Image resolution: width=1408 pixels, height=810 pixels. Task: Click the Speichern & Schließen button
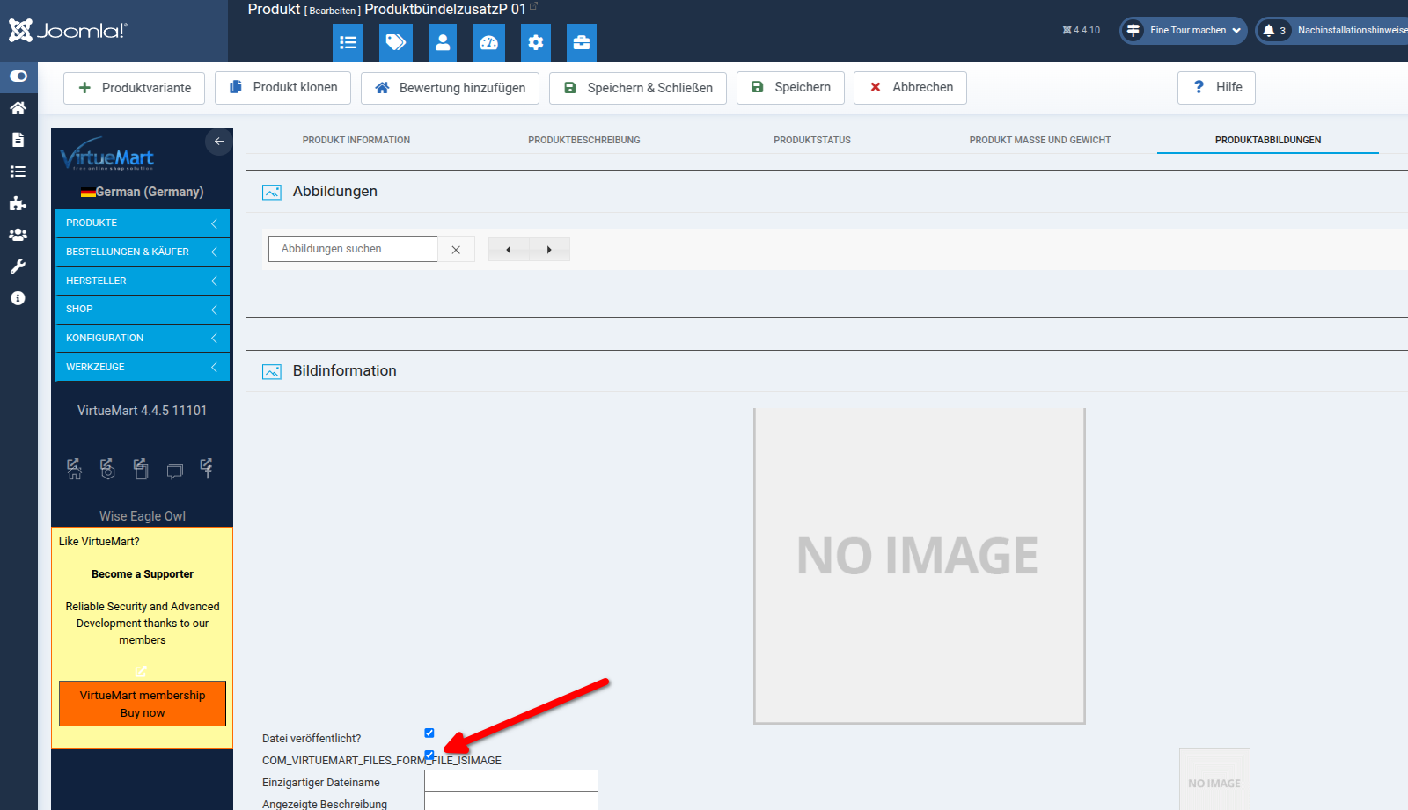point(638,88)
